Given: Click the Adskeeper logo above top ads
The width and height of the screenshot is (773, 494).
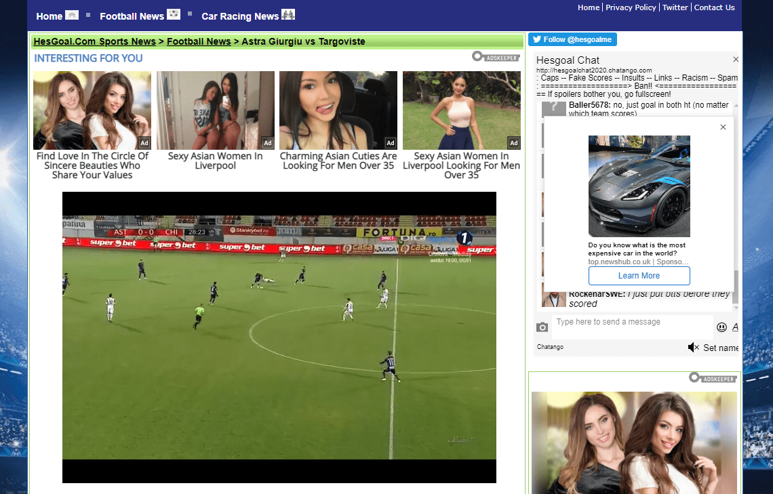Looking at the screenshot, I should click(496, 57).
